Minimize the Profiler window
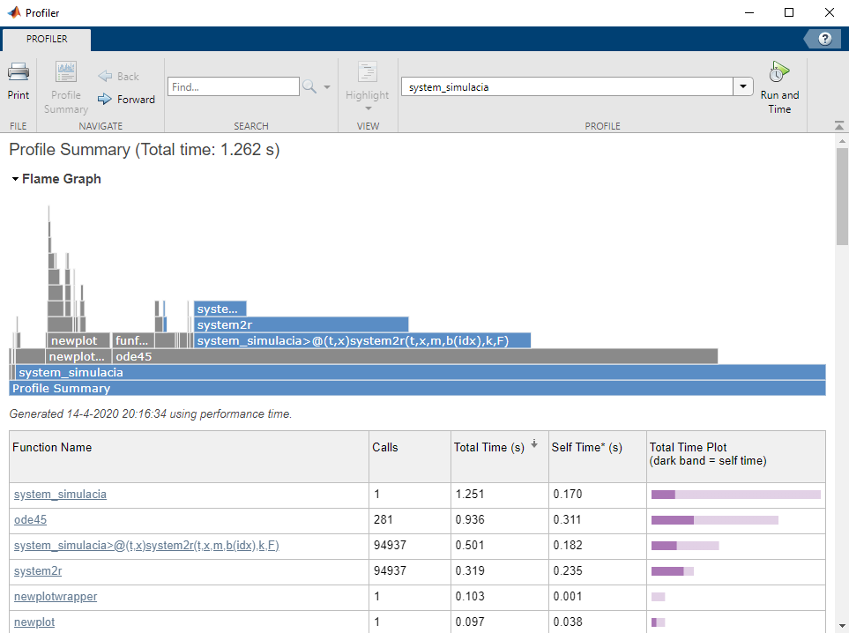 pyautogui.click(x=749, y=12)
